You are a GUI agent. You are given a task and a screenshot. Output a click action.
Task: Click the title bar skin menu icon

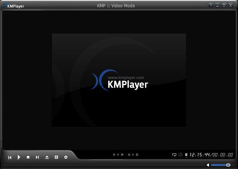(211, 5)
